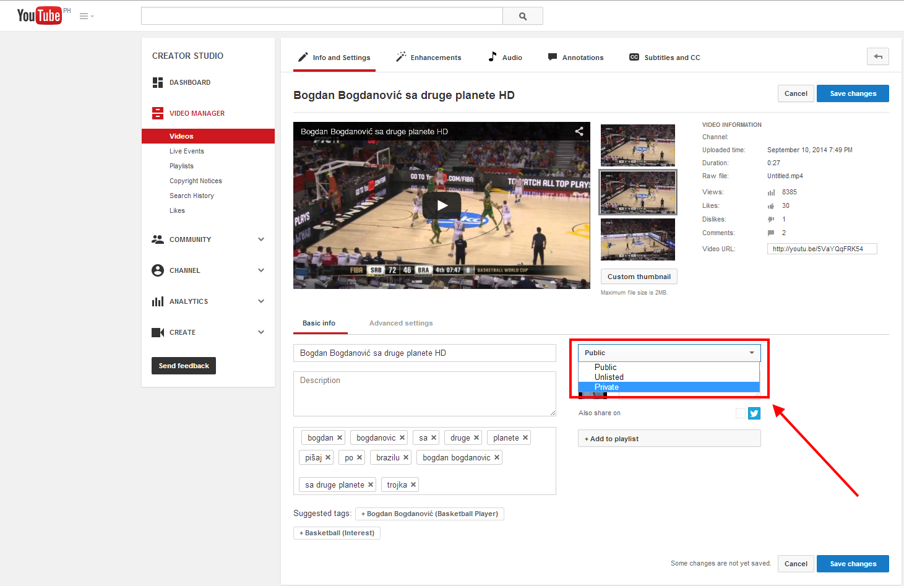
Task: Open the Annotations tab
Action: [x=575, y=58]
